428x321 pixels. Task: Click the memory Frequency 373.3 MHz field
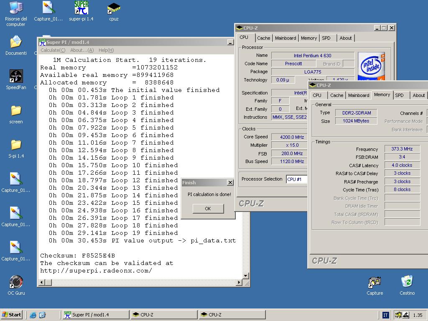point(402,149)
